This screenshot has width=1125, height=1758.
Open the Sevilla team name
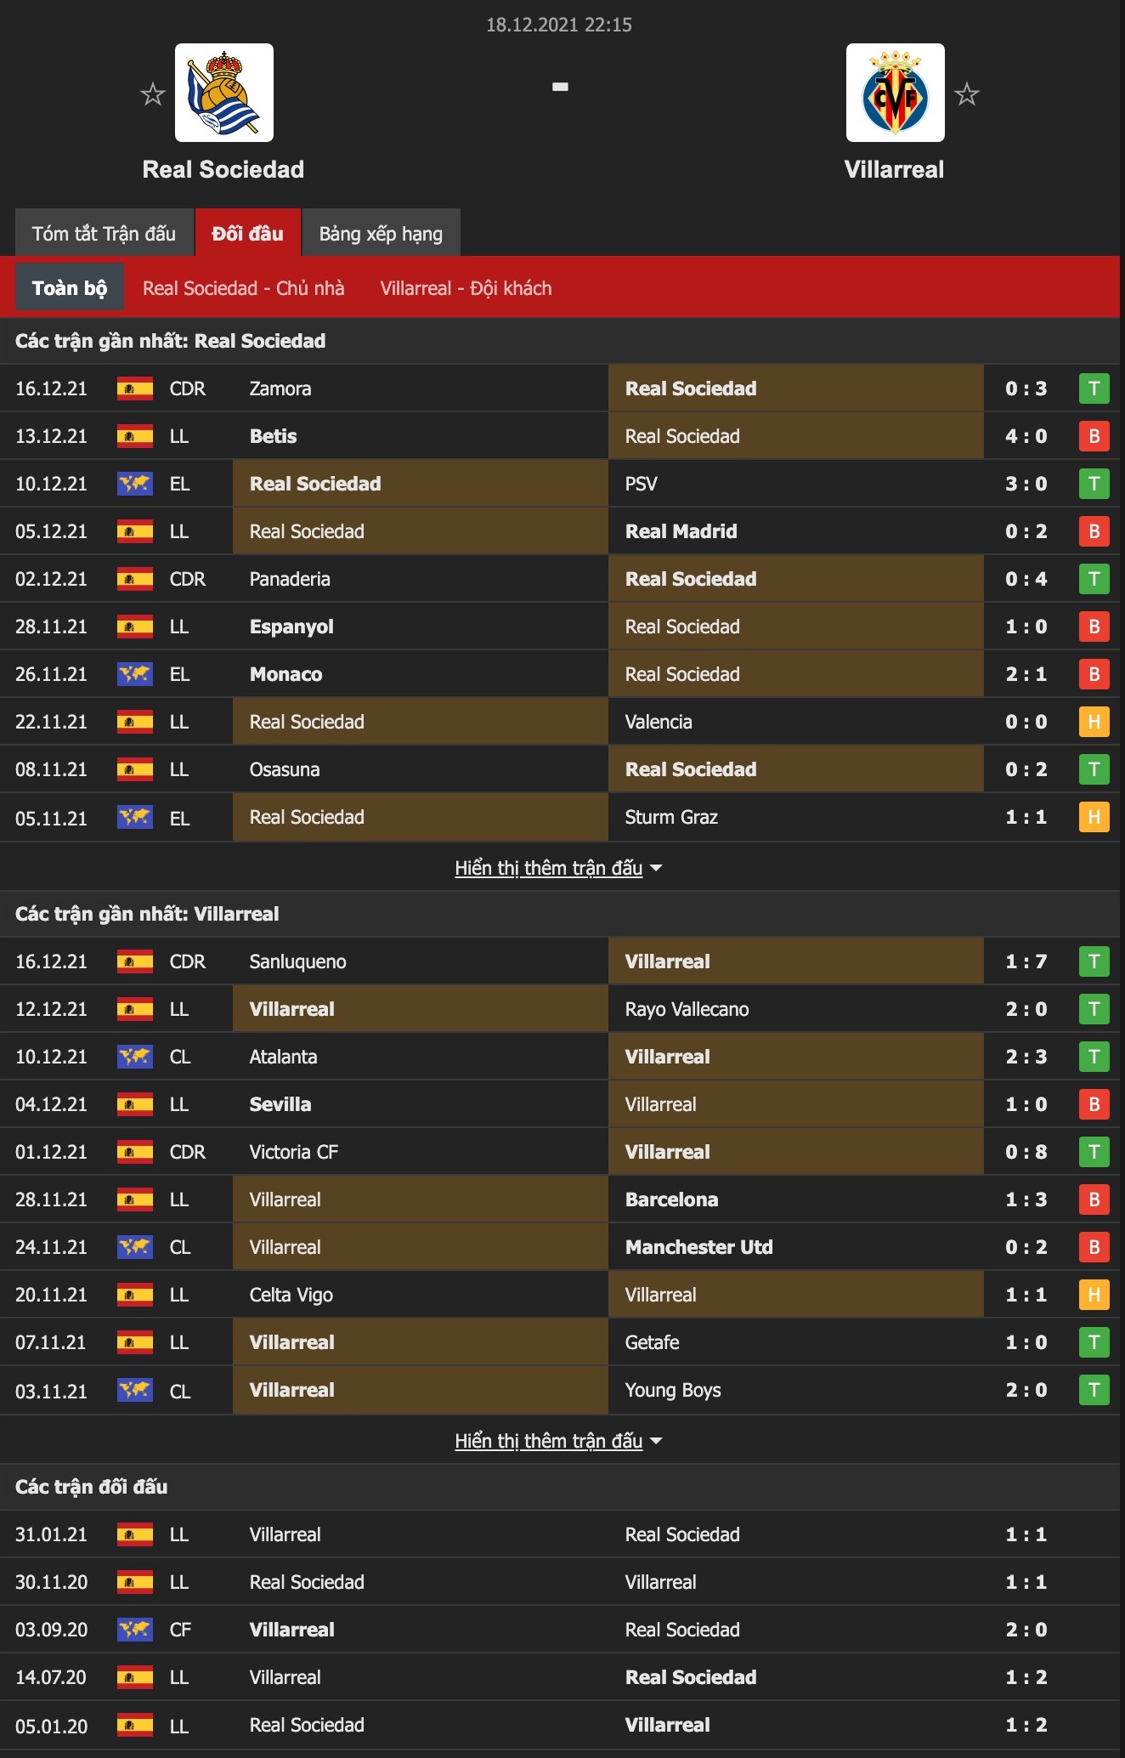click(x=280, y=1104)
